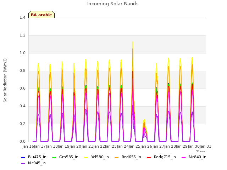Click the low irregular peak around Jan 26
Screen dimensions: 227x170
coord(145,130)
